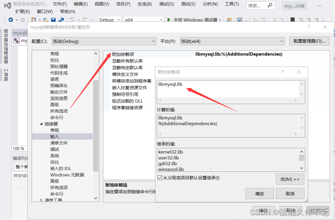Image resolution: width=335 pixels, height=220 pixels.
Task: Open the Debug solution configuration dropdown
Action: (109, 20)
